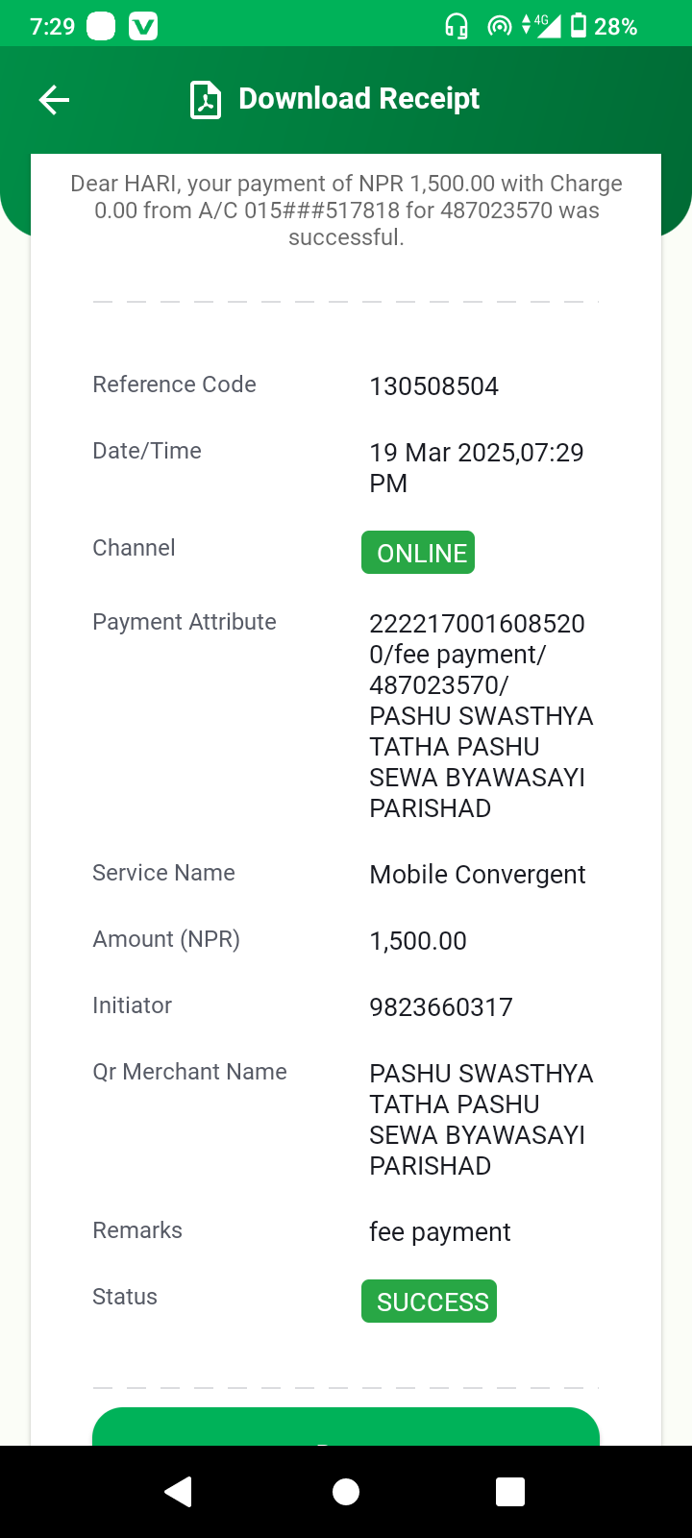Viewport: 692px width, 1538px height.
Task: Tap the hotspot status bar icon
Action: coord(500,26)
